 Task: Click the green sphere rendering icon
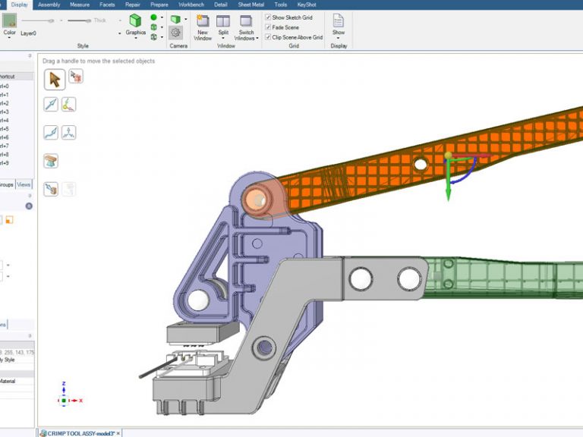(x=153, y=17)
